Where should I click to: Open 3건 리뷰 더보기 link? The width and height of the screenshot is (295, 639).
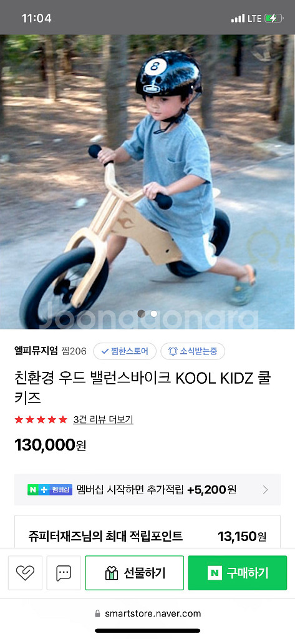point(103,419)
